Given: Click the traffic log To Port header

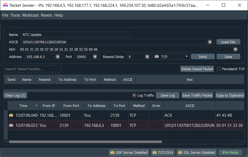Looking at the screenshot, I should pyautogui.click(x=119, y=106).
